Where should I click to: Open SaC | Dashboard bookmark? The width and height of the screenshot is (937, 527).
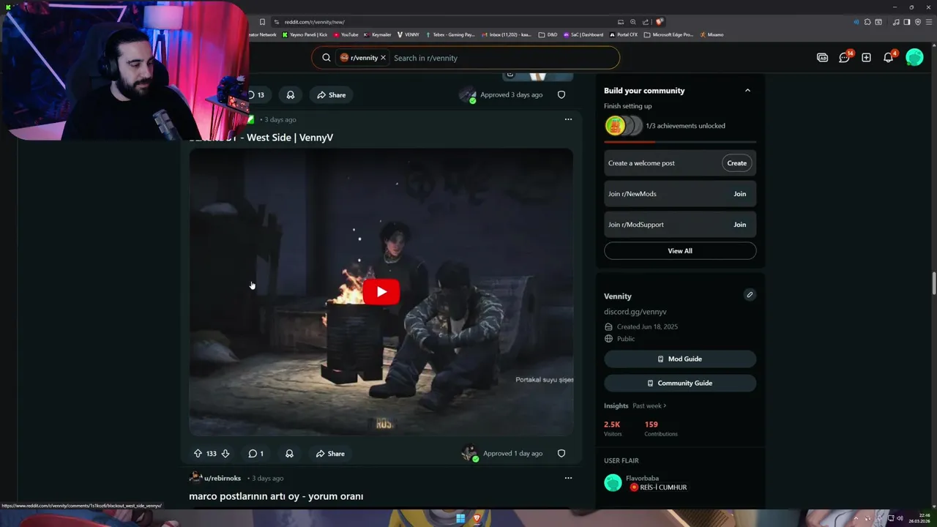pyautogui.click(x=583, y=34)
